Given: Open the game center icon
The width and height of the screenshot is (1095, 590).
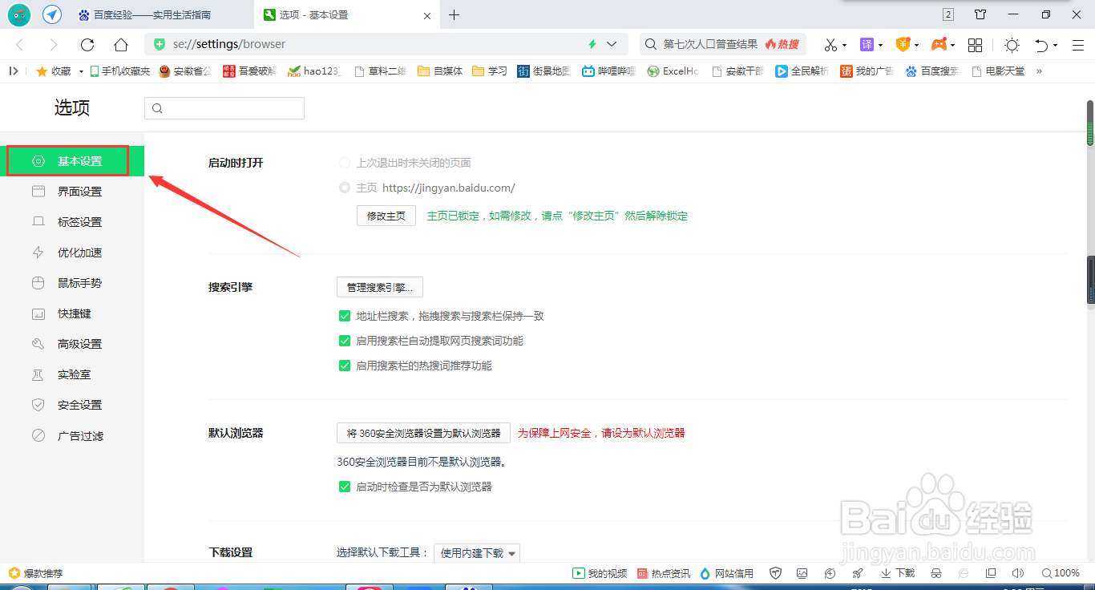Looking at the screenshot, I should tap(939, 44).
